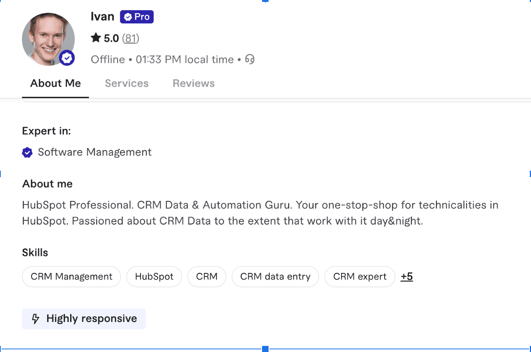Viewport: 531px width, 352px height.
Task: Click the name Ivan in the header
Action: [102, 16]
